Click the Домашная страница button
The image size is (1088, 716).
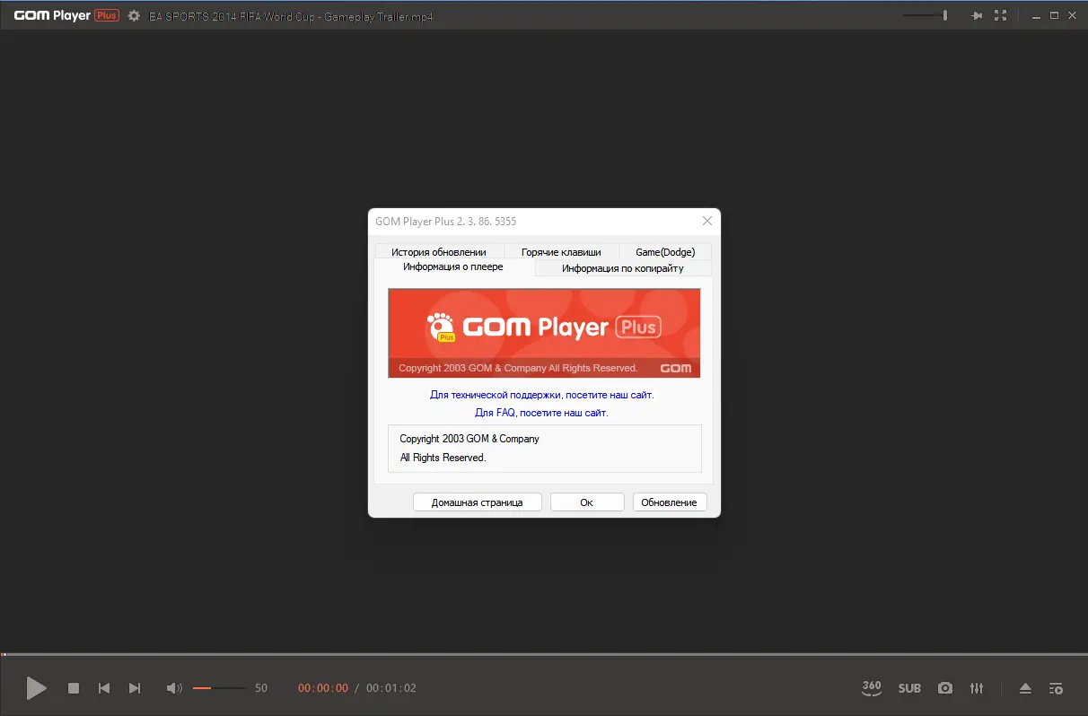click(477, 502)
